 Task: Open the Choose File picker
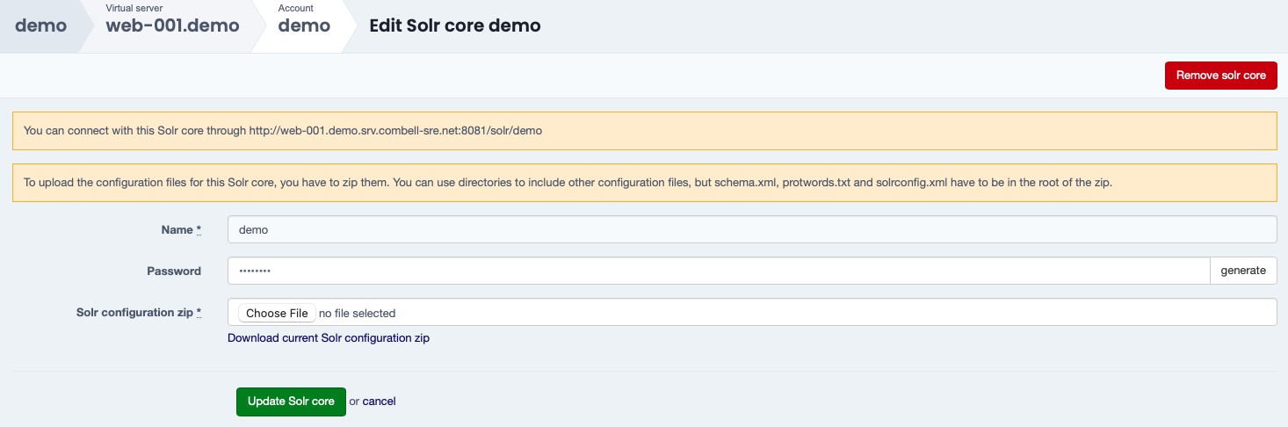tap(277, 313)
